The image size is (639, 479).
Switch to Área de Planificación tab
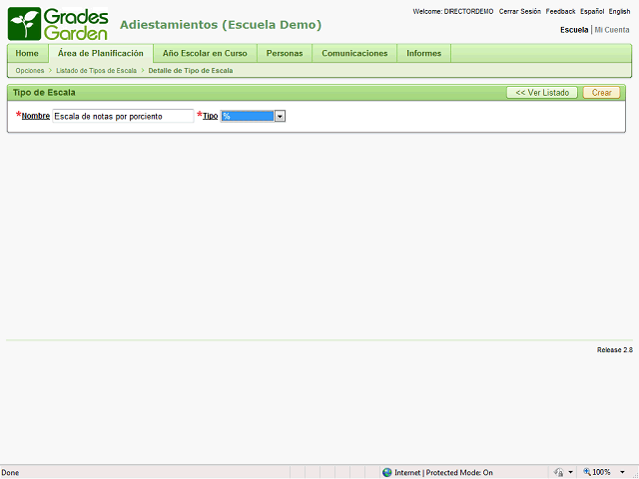(101, 53)
